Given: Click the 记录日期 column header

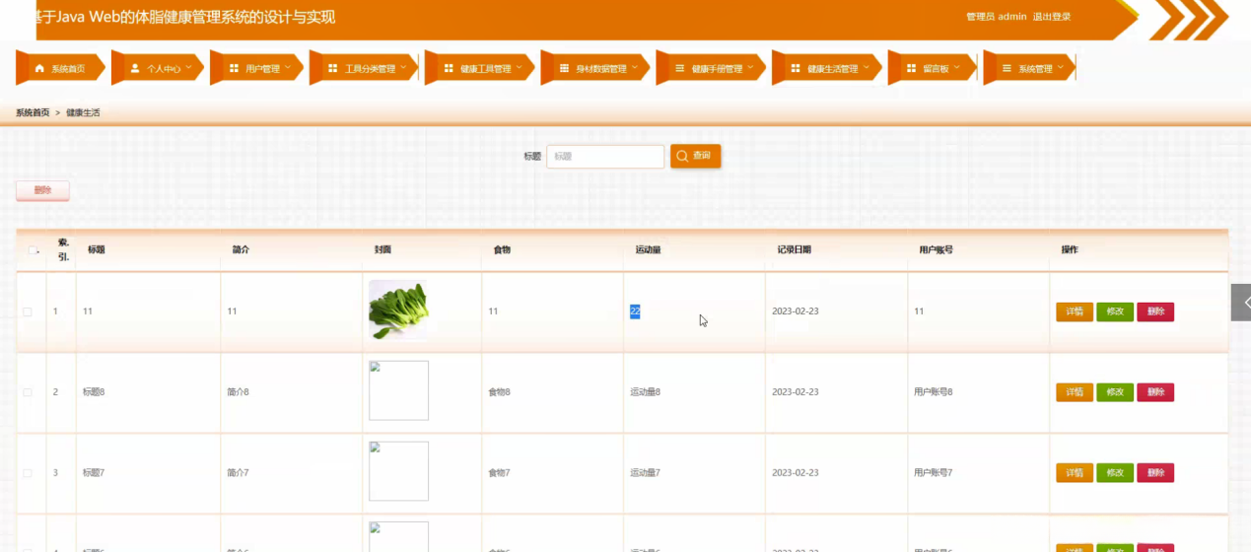Looking at the screenshot, I should point(794,250).
